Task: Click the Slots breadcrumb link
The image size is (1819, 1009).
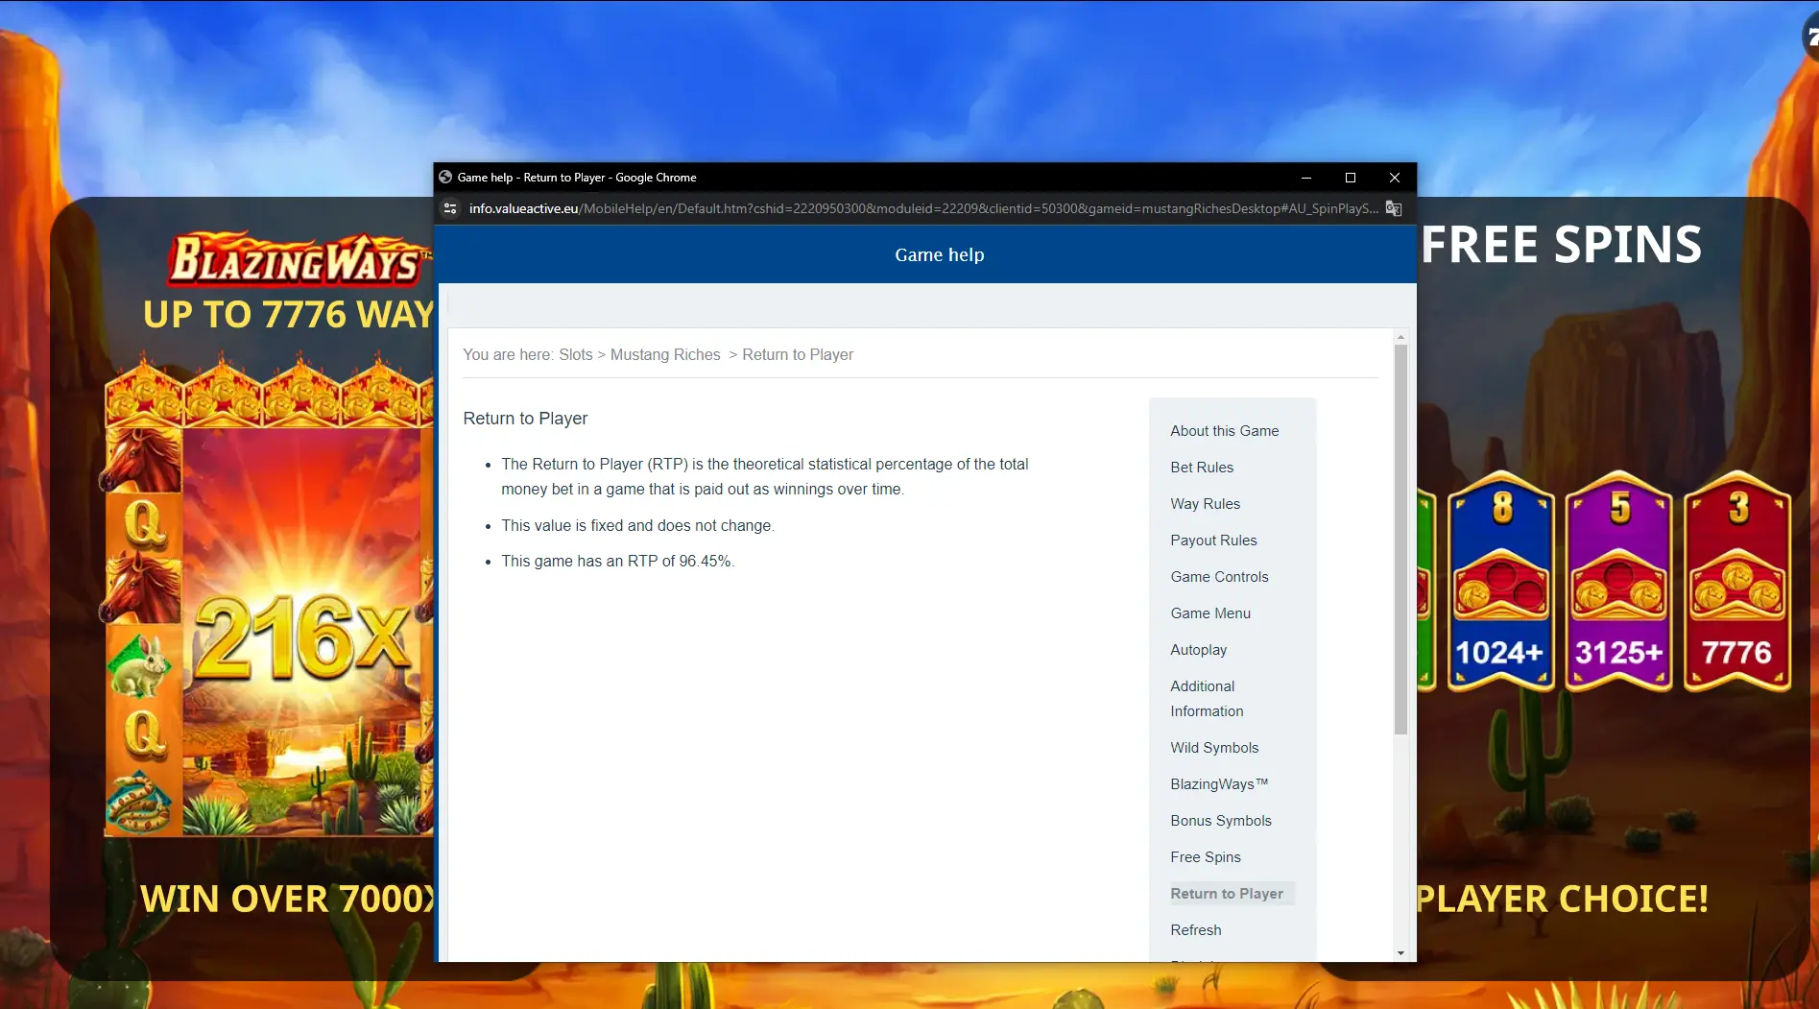Action: click(x=576, y=355)
